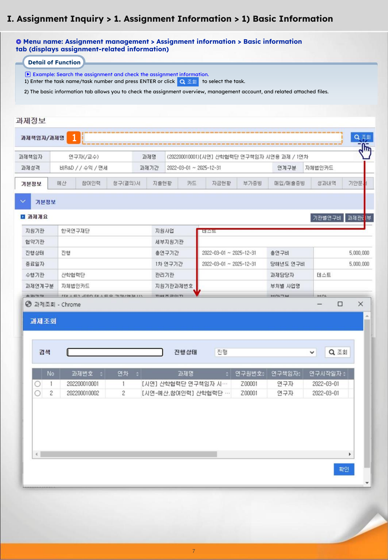388x560 pixels.
Task: Click the 조회 magnifier button in the popup
Action: coord(338,352)
